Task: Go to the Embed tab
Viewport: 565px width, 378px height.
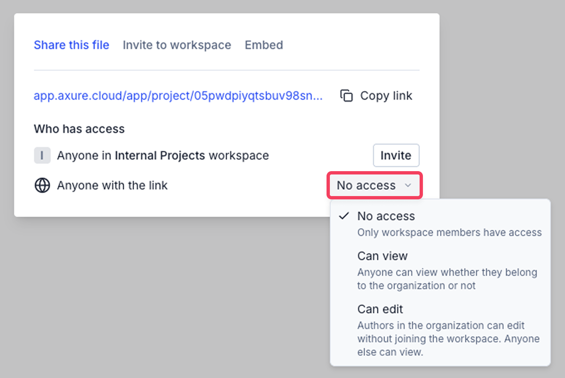Action: click(264, 45)
